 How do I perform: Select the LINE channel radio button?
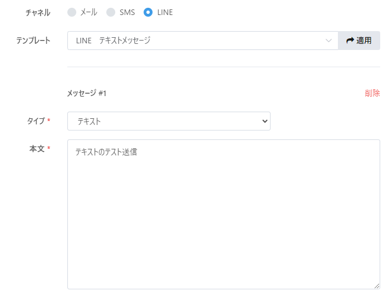[148, 12]
